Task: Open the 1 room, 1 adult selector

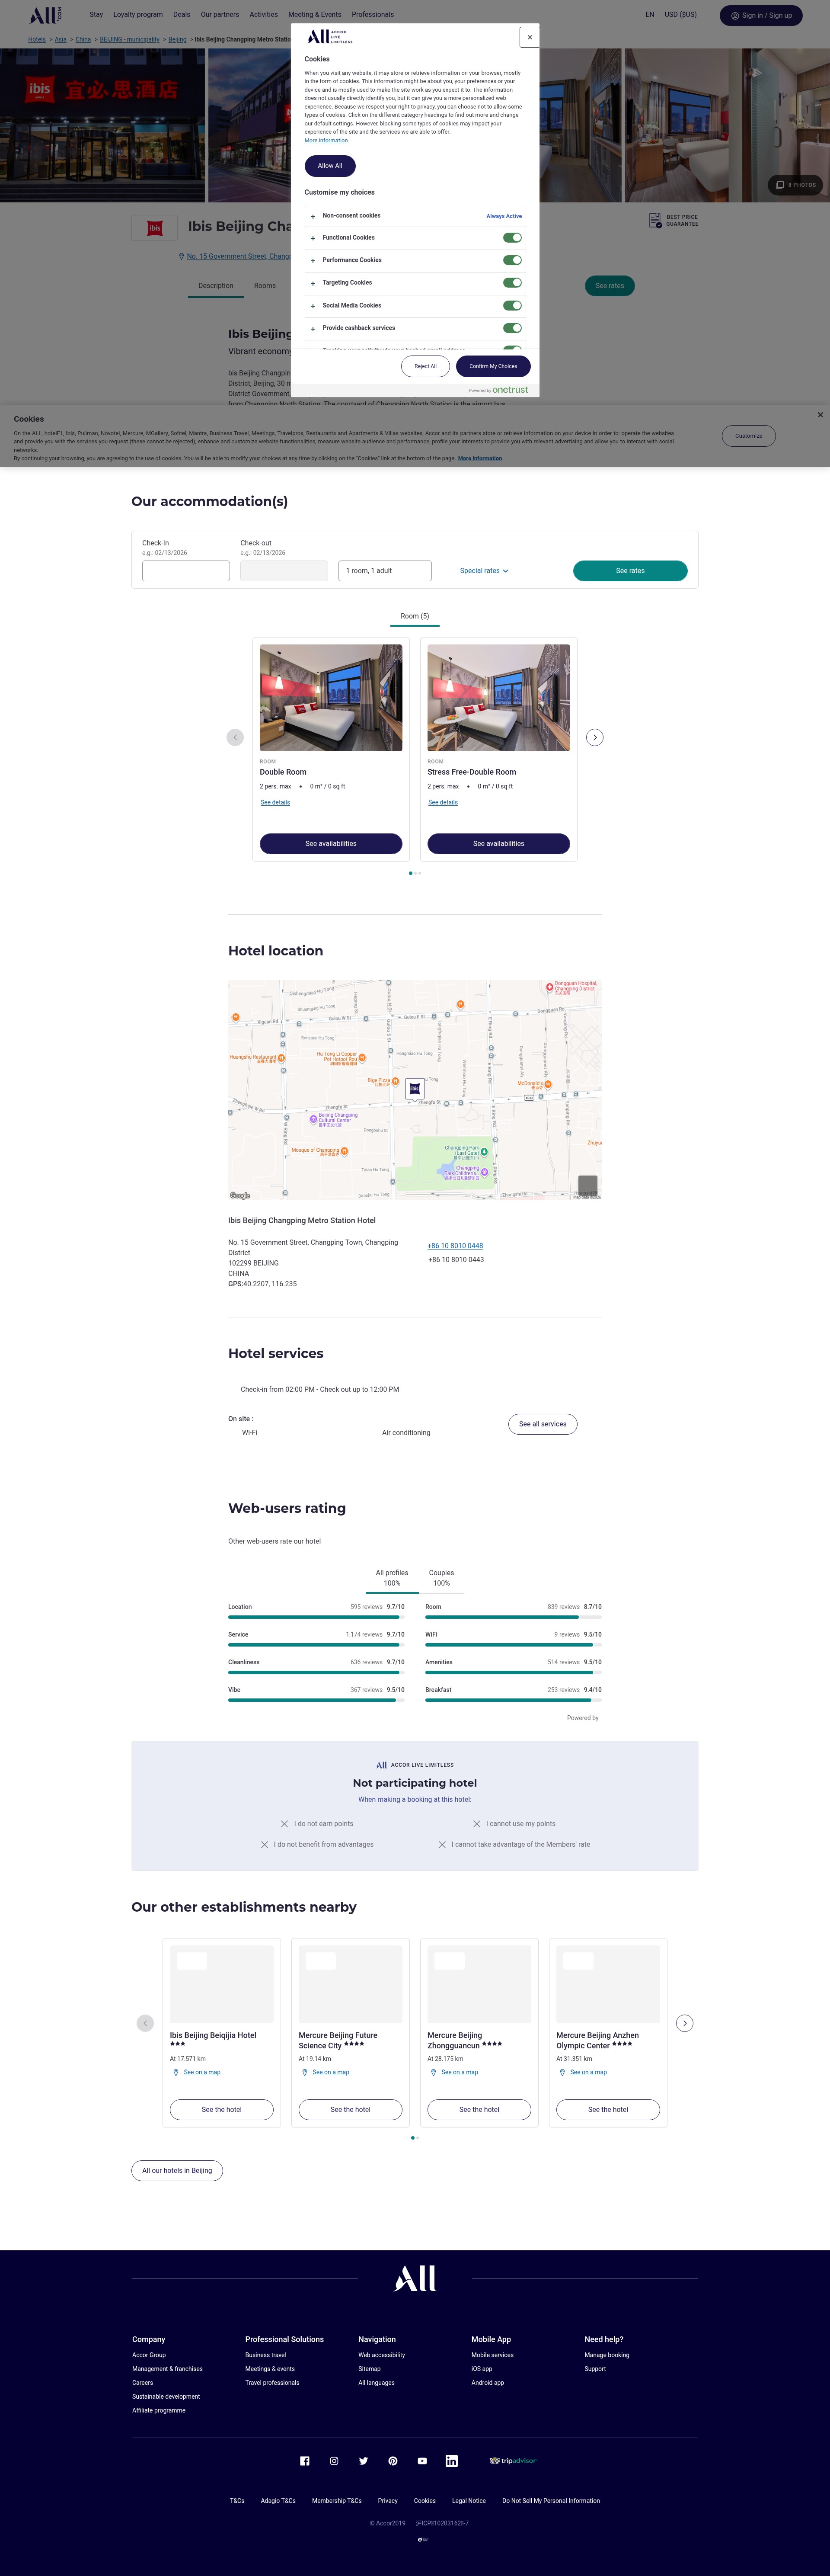Action: (385, 571)
